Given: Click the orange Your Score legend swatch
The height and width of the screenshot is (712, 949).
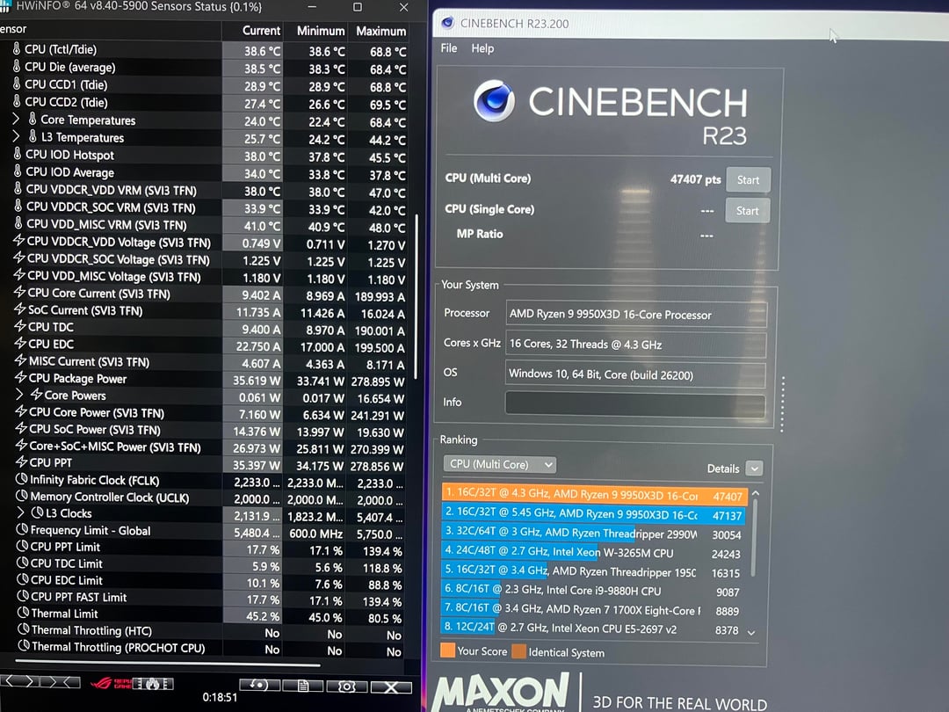Looking at the screenshot, I should pyautogui.click(x=447, y=650).
